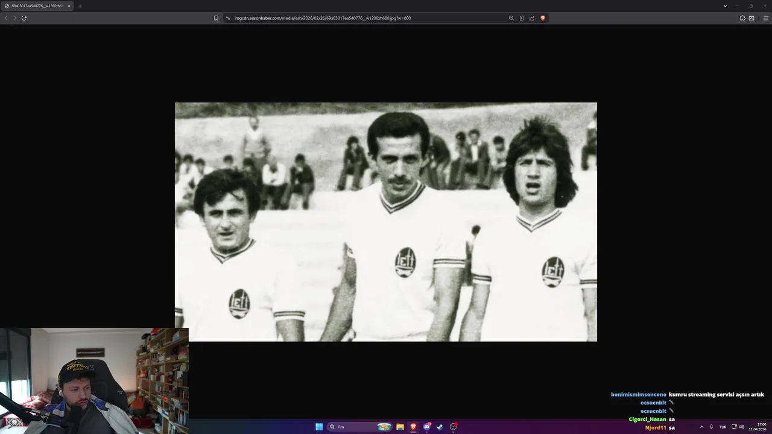Bookmark this page with the bookmark icon
Viewport: 772px width, 434px height.
click(x=216, y=18)
